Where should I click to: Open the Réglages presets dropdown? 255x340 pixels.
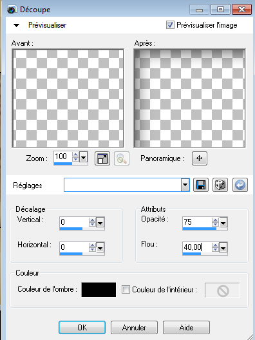(x=185, y=185)
